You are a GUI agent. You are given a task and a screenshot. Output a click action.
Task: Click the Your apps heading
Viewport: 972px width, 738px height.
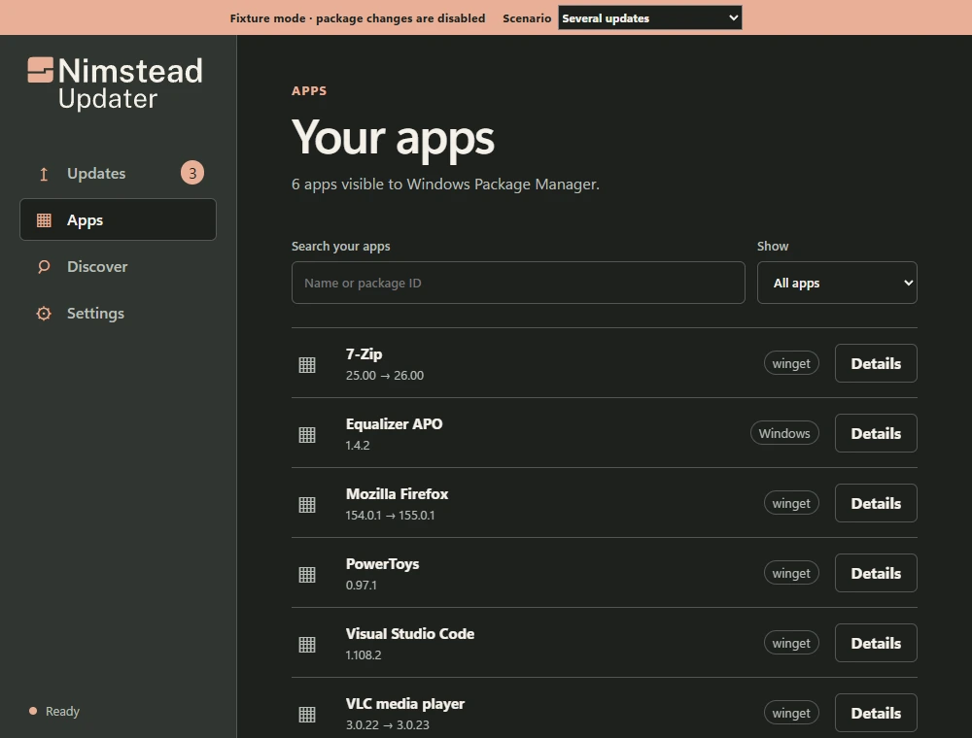click(x=393, y=138)
